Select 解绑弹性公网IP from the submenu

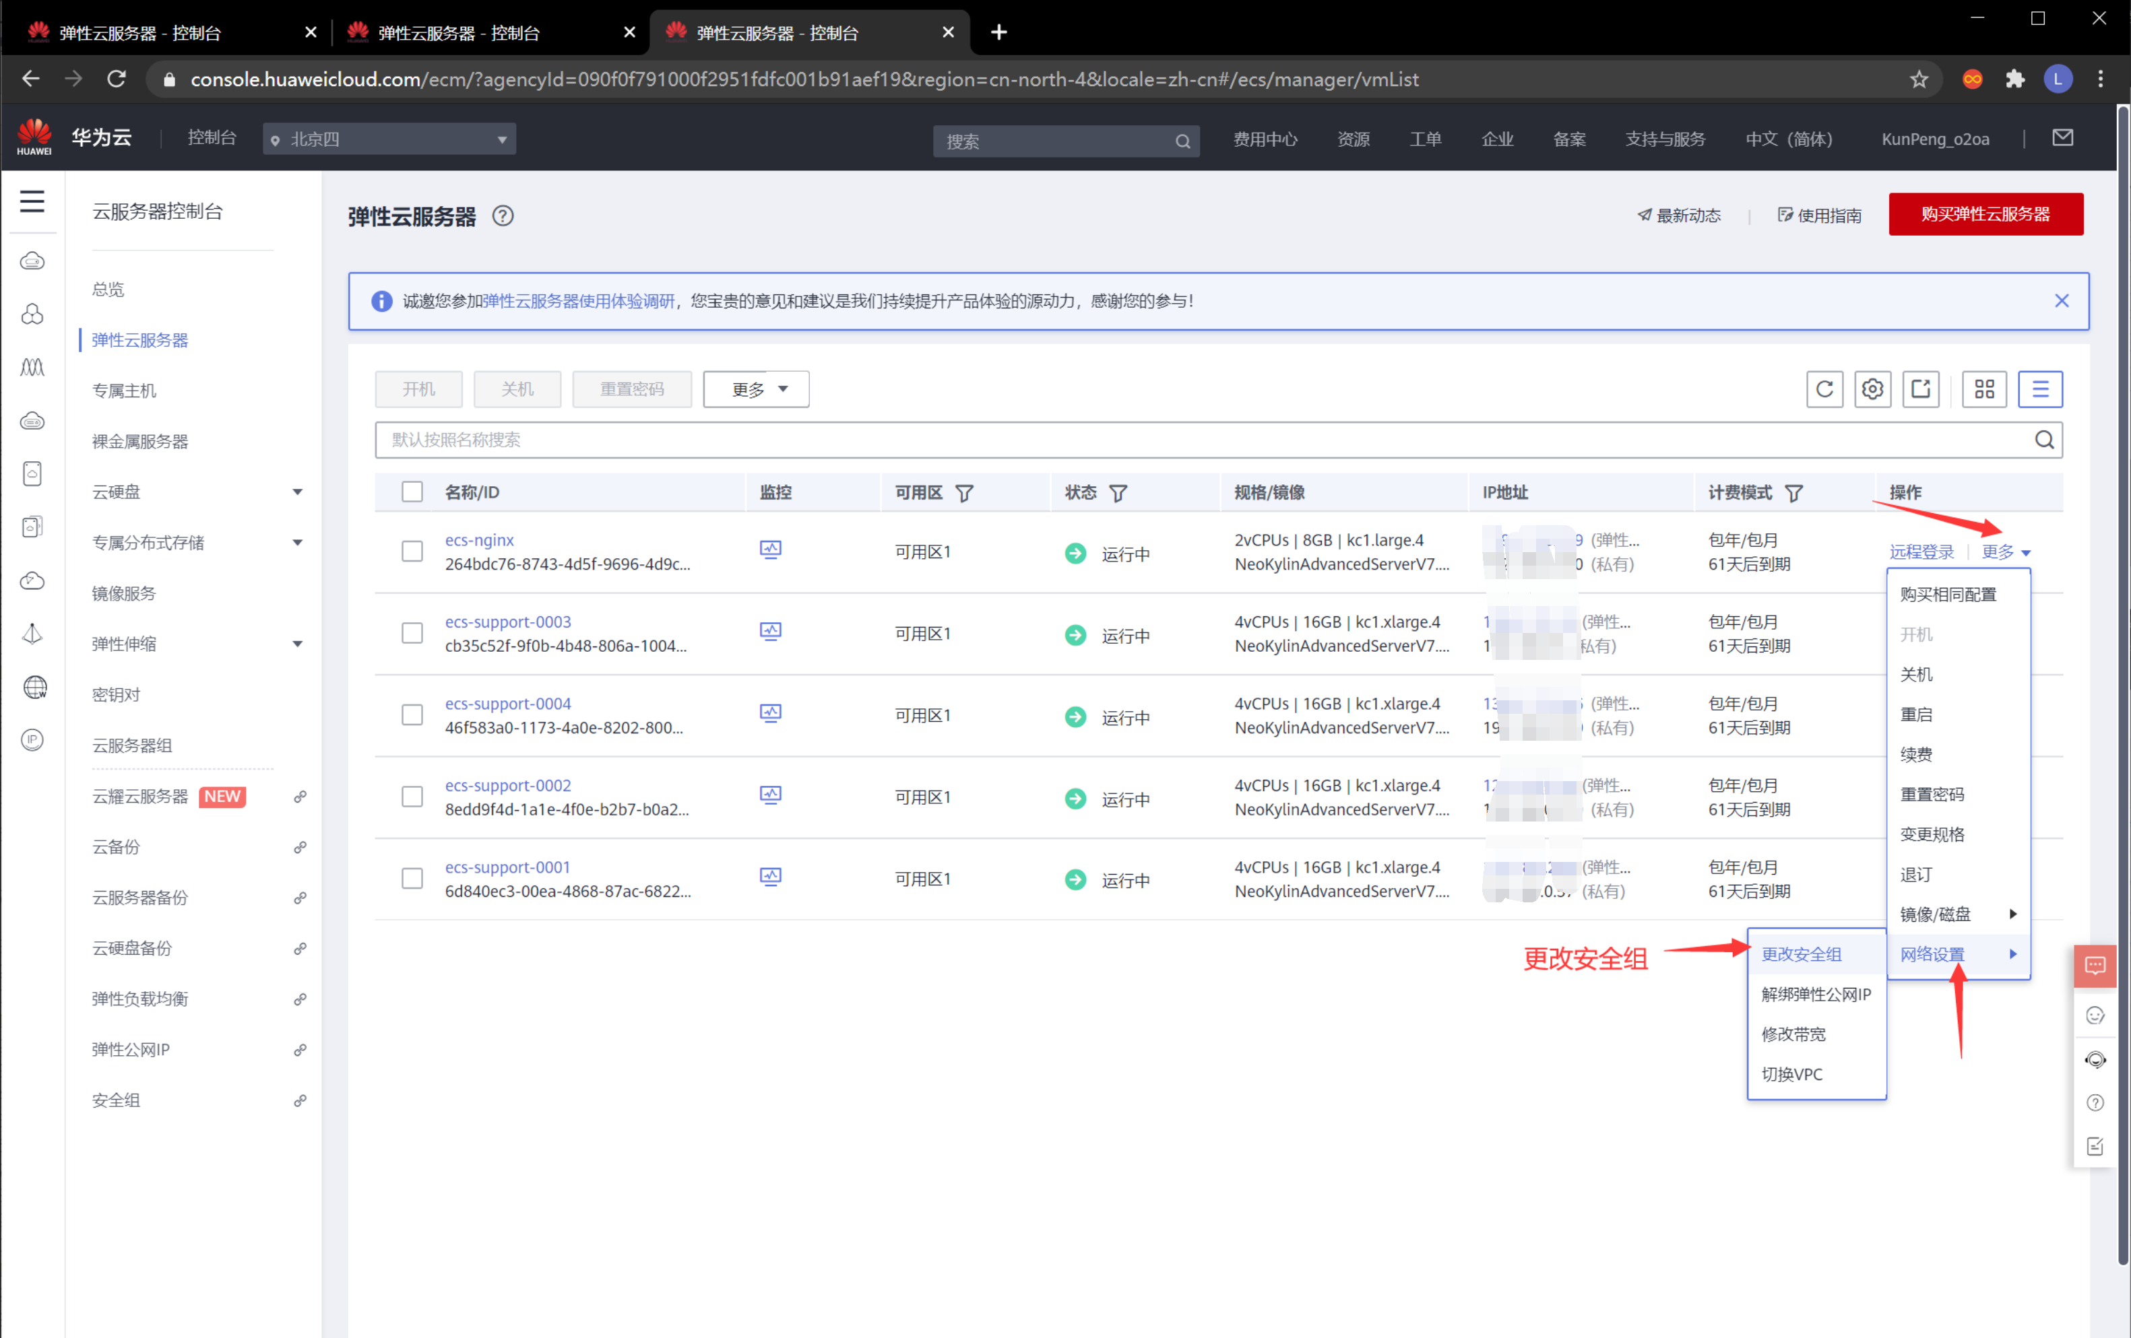tap(1816, 995)
